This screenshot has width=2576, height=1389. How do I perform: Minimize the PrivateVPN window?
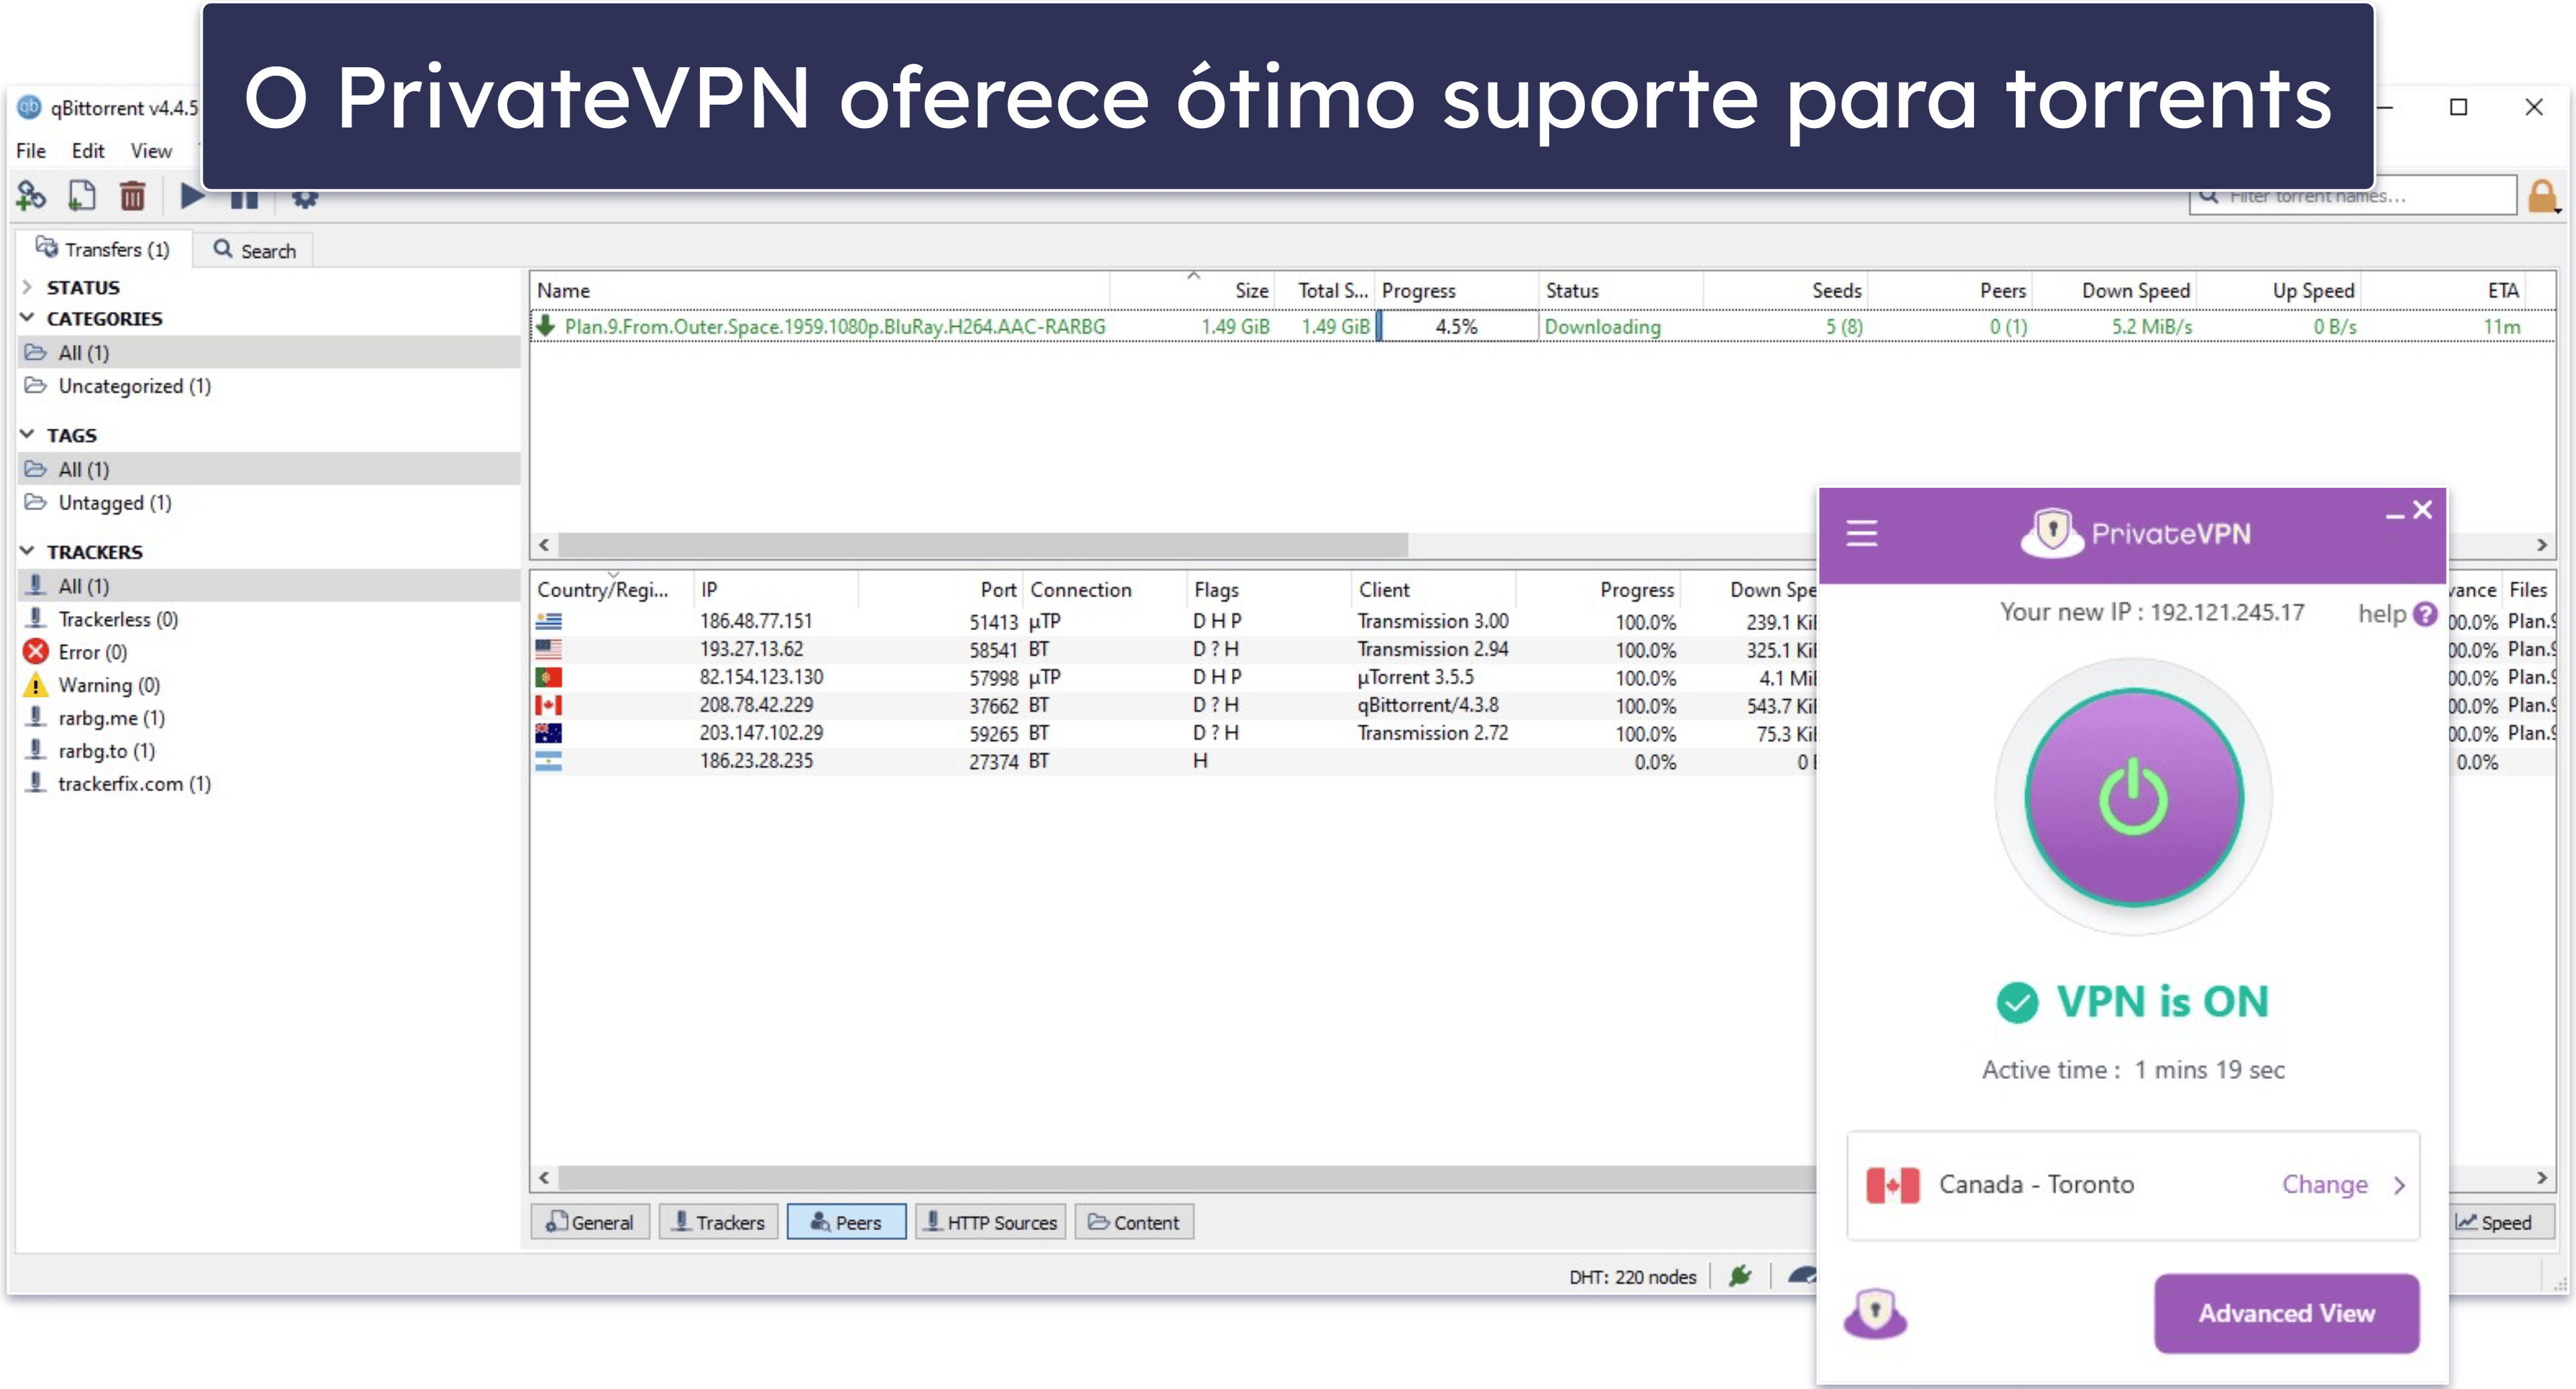coord(2394,515)
